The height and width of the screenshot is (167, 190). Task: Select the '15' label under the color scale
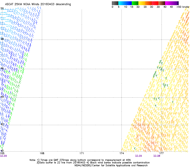click(x=132, y=7)
